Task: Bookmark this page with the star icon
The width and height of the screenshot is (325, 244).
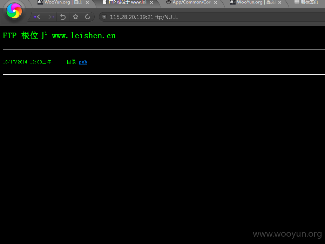Action: coord(75,17)
